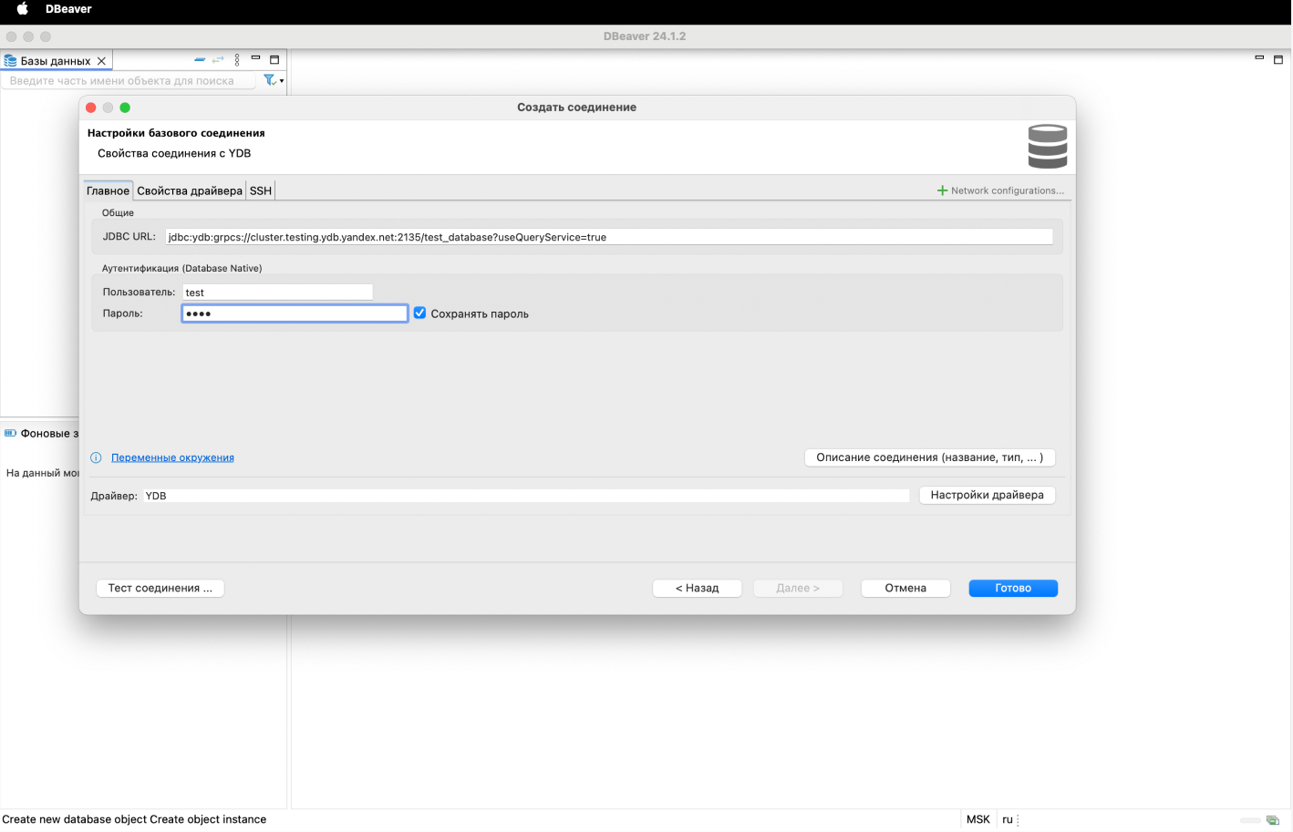1293x832 pixels.
Task: Open the navigator view menu (three dots)
Action: pos(237,60)
